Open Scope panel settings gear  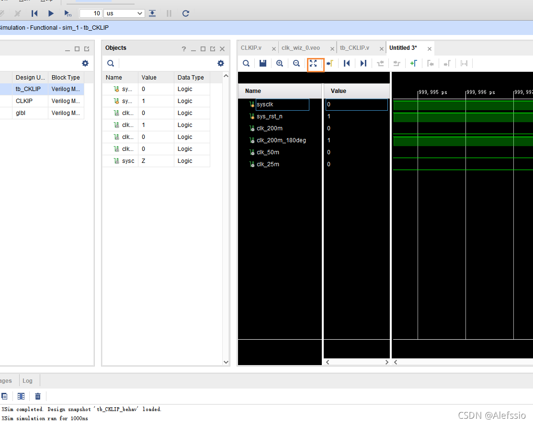(x=85, y=63)
